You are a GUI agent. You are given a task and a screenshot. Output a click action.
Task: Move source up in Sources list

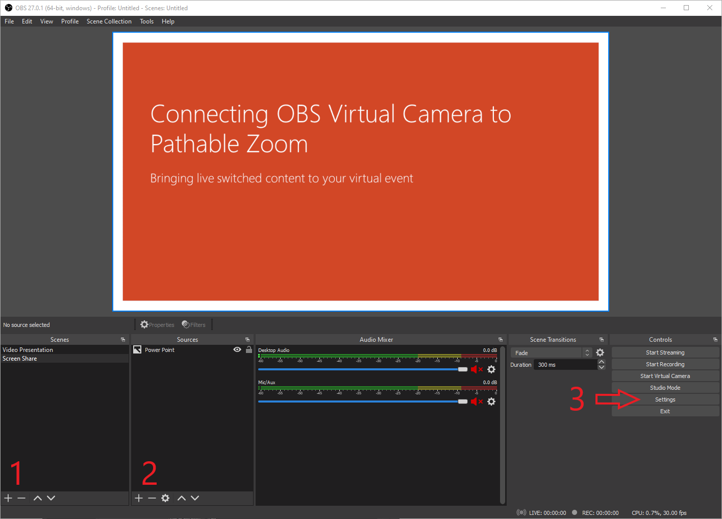181,498
